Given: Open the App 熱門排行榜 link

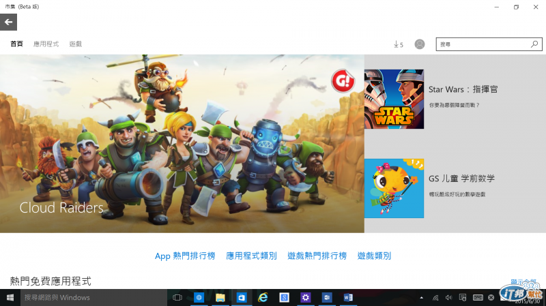Looking at the screenshot, I should (x=185, y=256).
